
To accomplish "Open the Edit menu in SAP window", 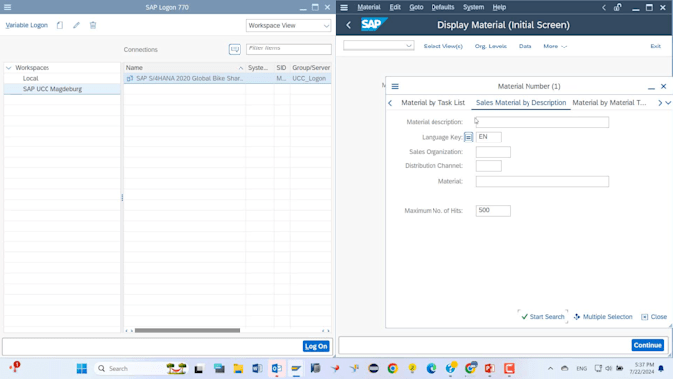I will [395, 7].
